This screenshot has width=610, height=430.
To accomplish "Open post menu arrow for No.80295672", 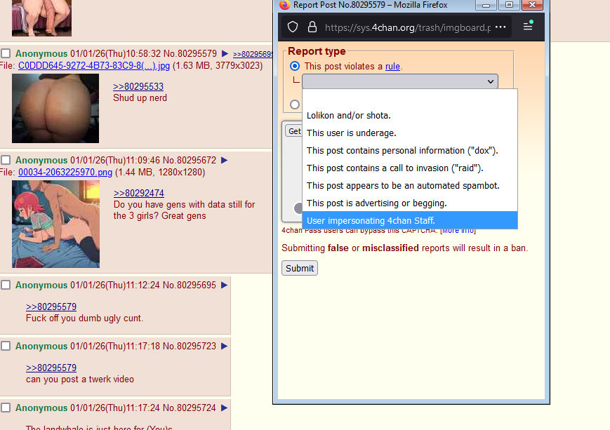I will 225,160.
